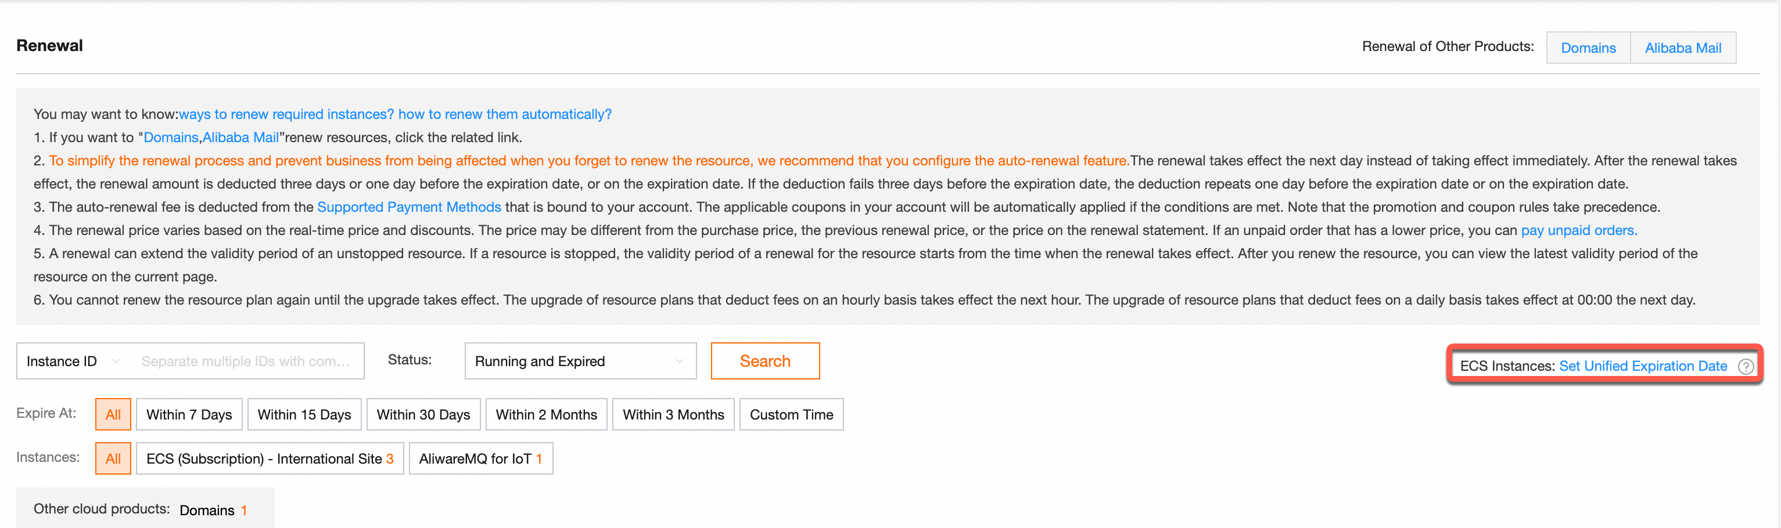Open the Instance ID dropdown
1781x528 pixels.
tap(73, 361)
